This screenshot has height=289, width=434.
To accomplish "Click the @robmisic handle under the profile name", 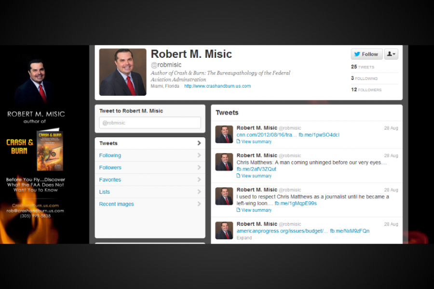I will [166, 65].
